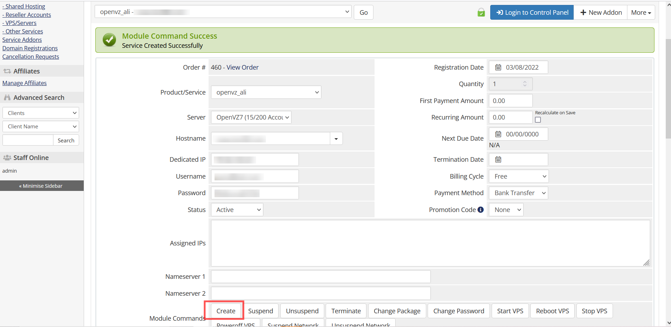Viewport: 671px width, 327px height.
Task: Click the Affiliates section icon
Action: (7, 71)
